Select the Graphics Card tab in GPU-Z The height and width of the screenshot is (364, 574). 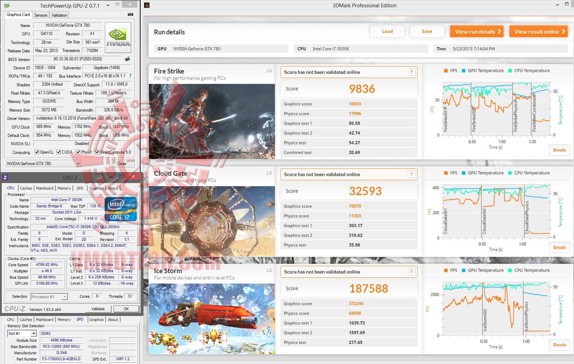pyautogui.click(x=18, y=15)
